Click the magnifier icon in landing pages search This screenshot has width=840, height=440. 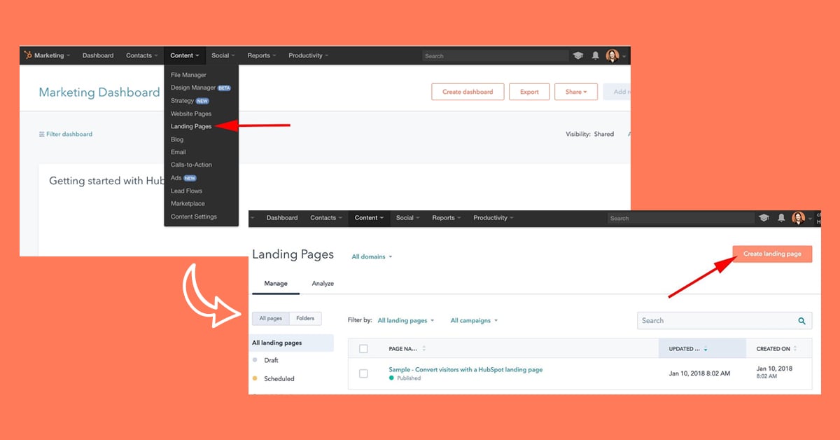pos(802,321)
